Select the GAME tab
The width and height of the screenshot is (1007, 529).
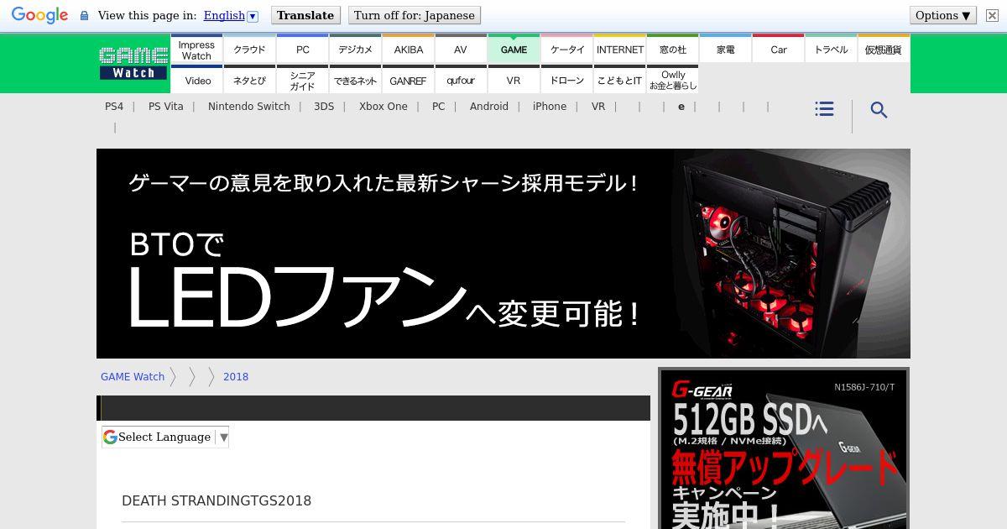pos(514,50)
